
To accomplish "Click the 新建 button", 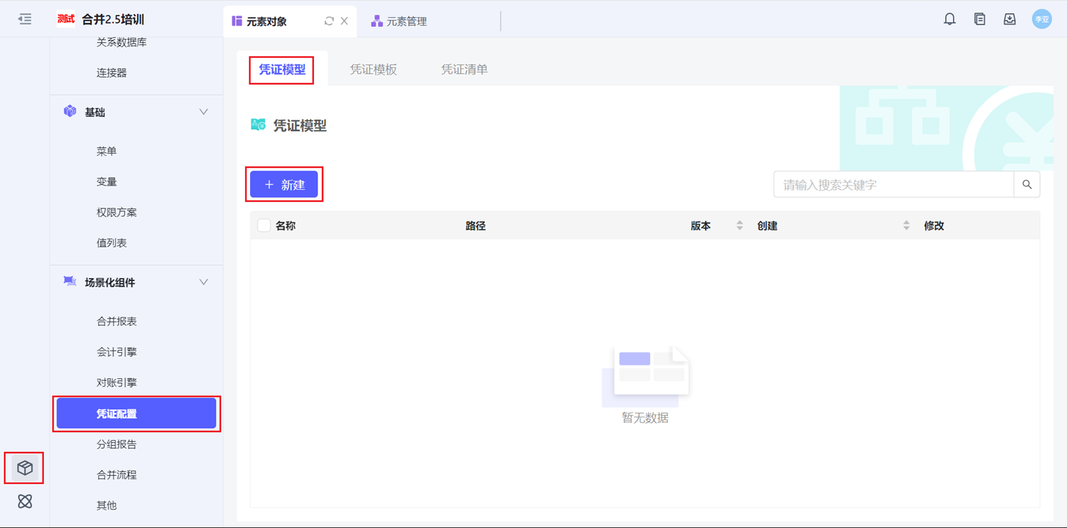I will pyautogui.click(x=284, y=184).
